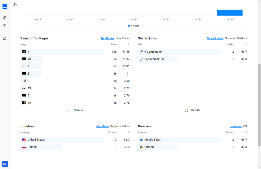
Task: Click the Y Combinator link icon
Action: tap(141, 52)
